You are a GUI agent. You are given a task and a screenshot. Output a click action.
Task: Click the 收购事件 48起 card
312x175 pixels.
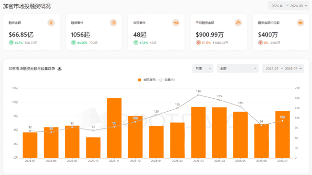coord(156,32)
